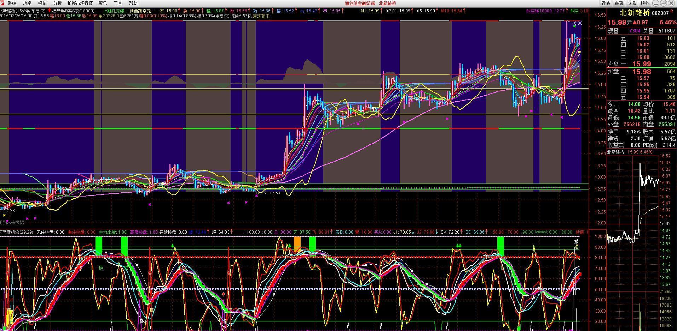Click the red up arrow before 操盘手B买S卖

[49, 11]
